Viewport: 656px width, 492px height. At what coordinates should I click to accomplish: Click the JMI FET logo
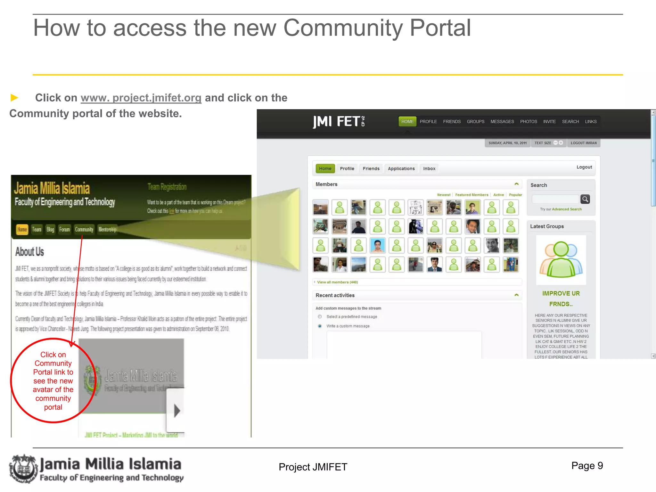pyautogui.click(x=339, y=122)
